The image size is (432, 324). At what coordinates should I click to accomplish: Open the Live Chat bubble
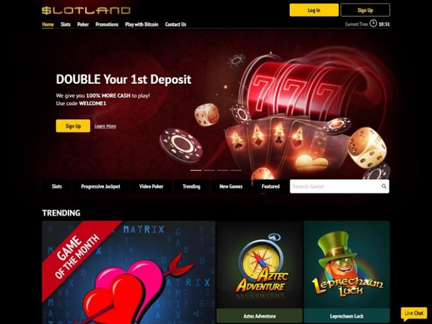pyautogui.click(x=414, y=314)
